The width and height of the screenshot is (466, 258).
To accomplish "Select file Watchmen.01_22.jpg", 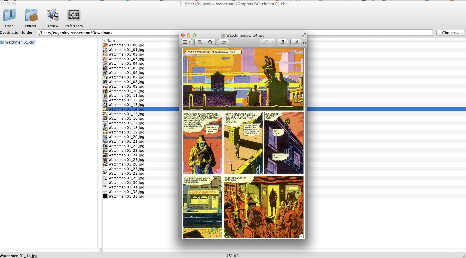I will pyautogui.click(x=126, y=146).
